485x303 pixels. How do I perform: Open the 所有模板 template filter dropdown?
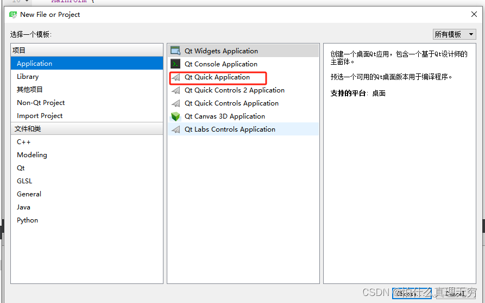pos(454,34)
